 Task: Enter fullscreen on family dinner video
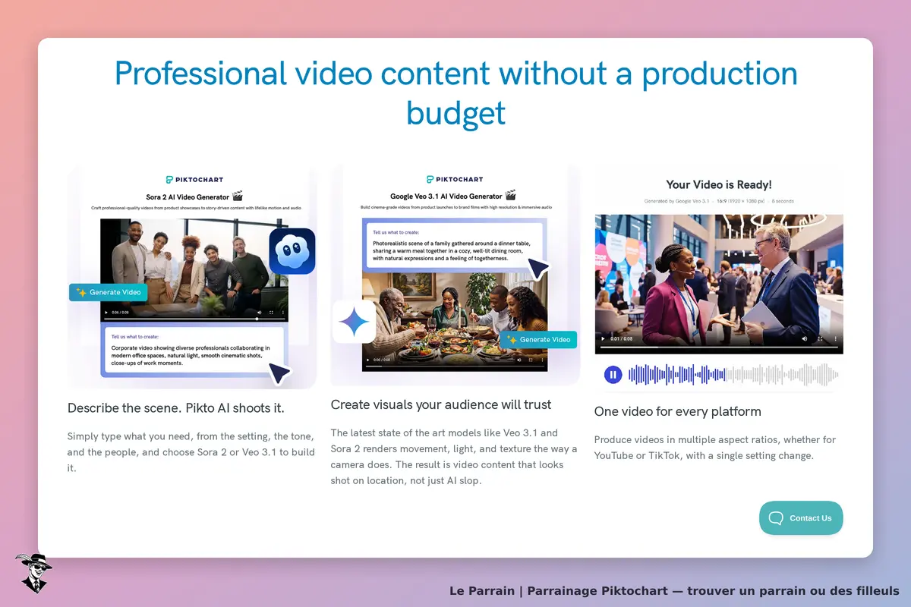click(x=530, y=360)
